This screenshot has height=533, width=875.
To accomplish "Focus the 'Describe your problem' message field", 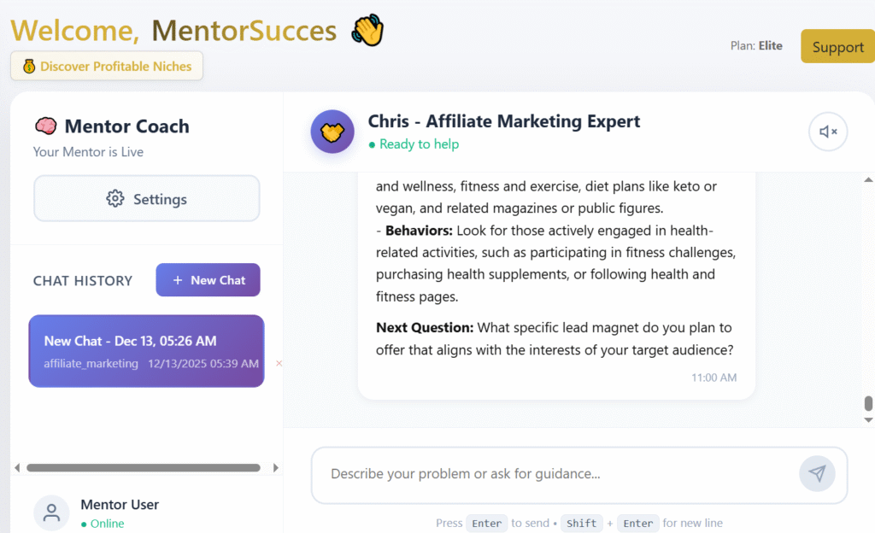I will coord(555,474).
